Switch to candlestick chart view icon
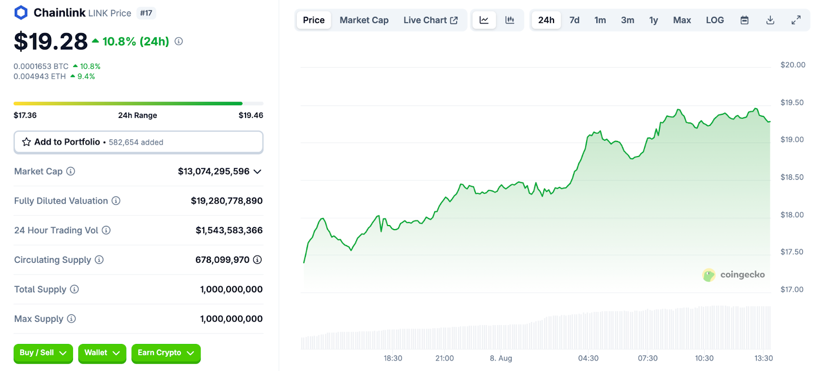Screen dimensions: 817x371 tap(510, 20)
